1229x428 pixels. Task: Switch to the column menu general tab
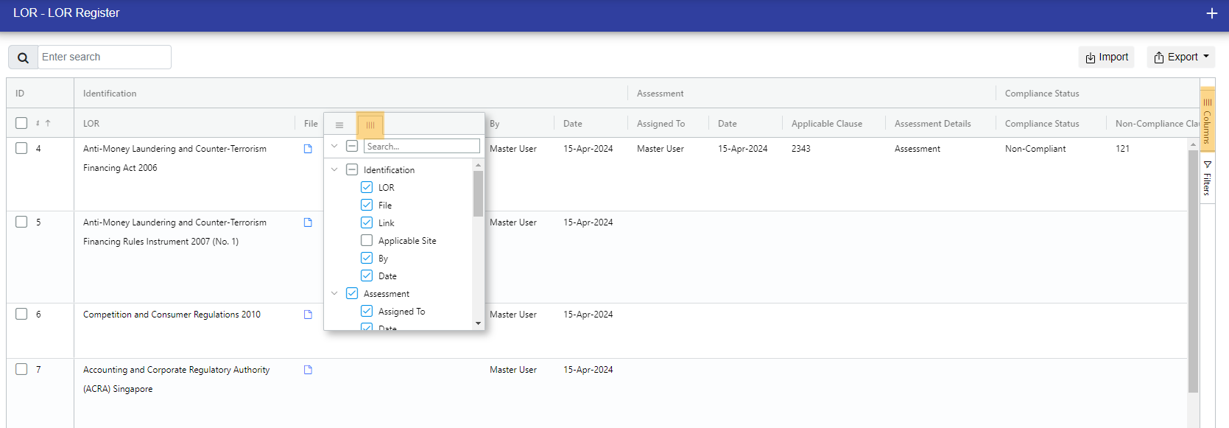[339, 125]
